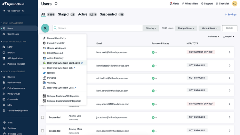240x135 pixels.
Task: Select Active Directory import option
Action: coord(63,58)
